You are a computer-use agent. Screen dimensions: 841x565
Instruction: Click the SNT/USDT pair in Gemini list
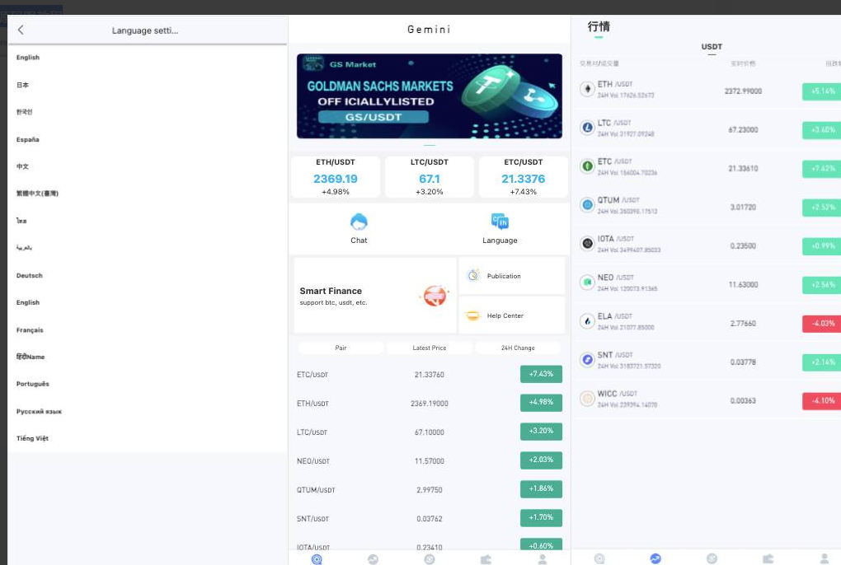click(312, 519)
